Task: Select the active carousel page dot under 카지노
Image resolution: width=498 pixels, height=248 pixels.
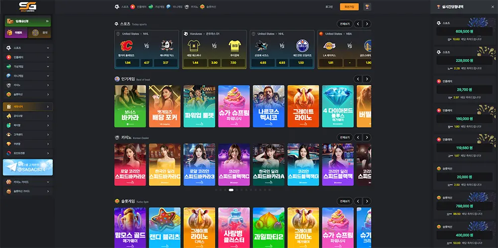Action: coord(231,190)
